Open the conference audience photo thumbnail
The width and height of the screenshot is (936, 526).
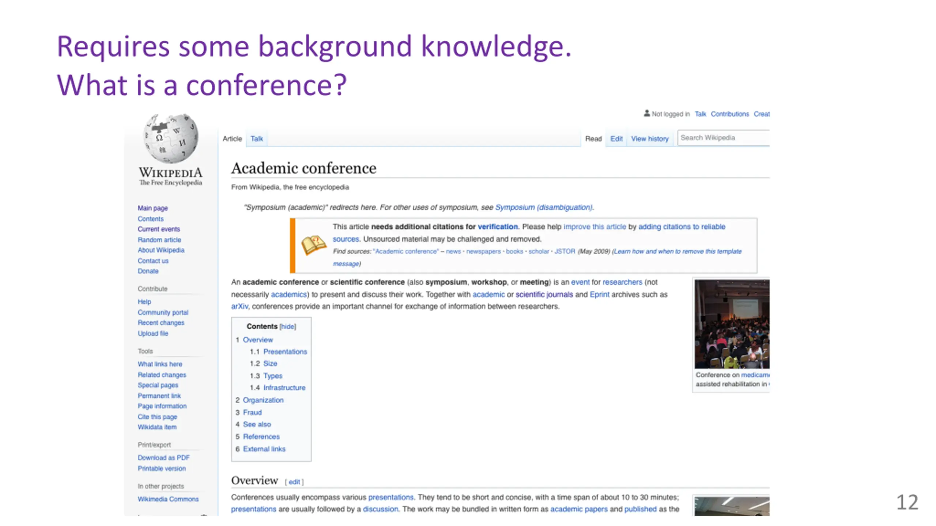732,324
